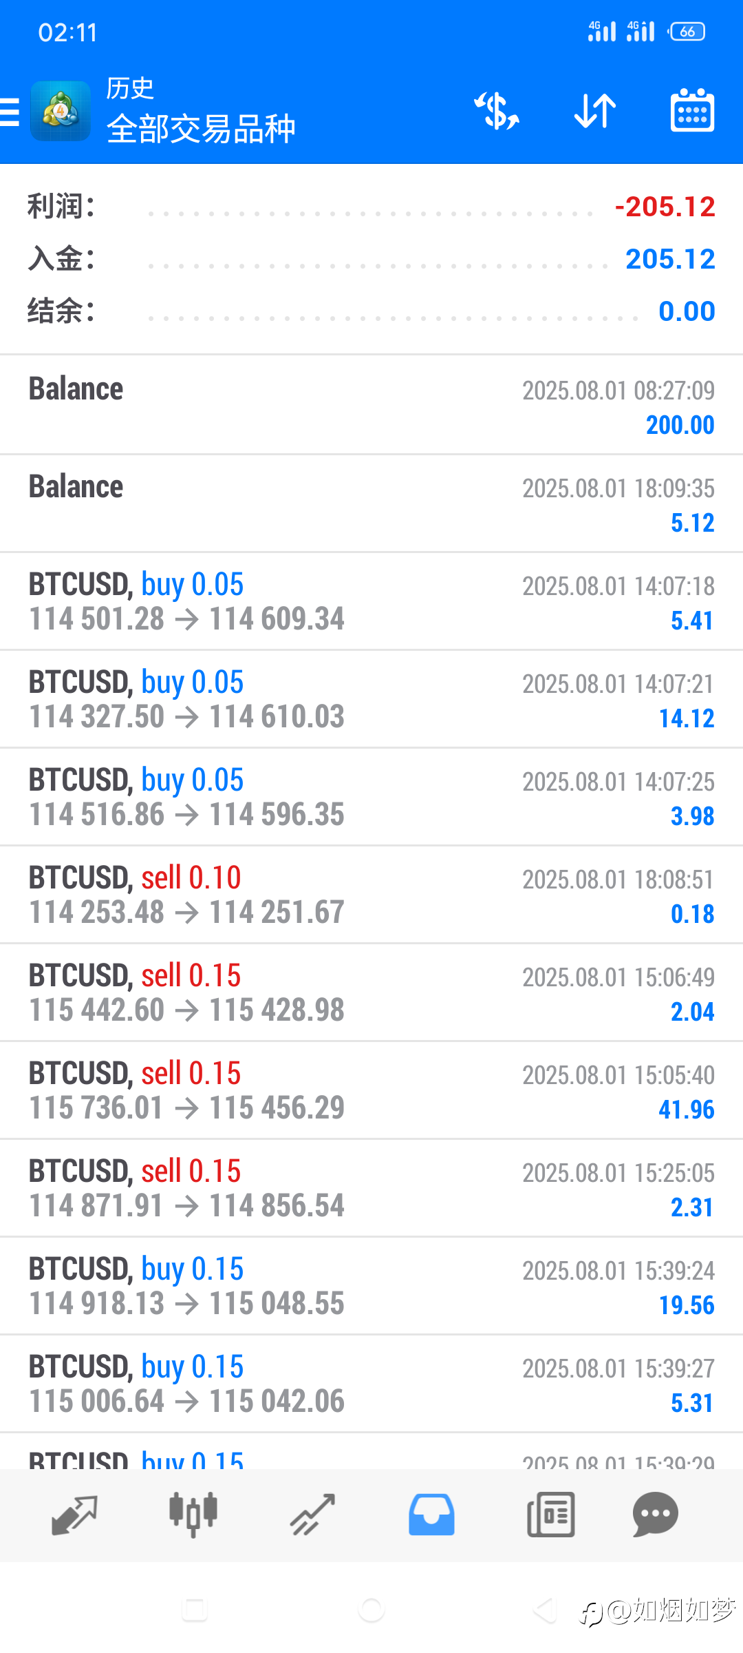
Task: Open the Messages chat bubble tab
Action: (655, 1514)
